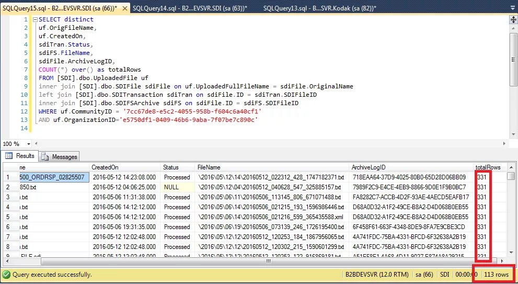Close the SQLQuery15.sql tab
518x284 pixels.
tap(125, 8)
